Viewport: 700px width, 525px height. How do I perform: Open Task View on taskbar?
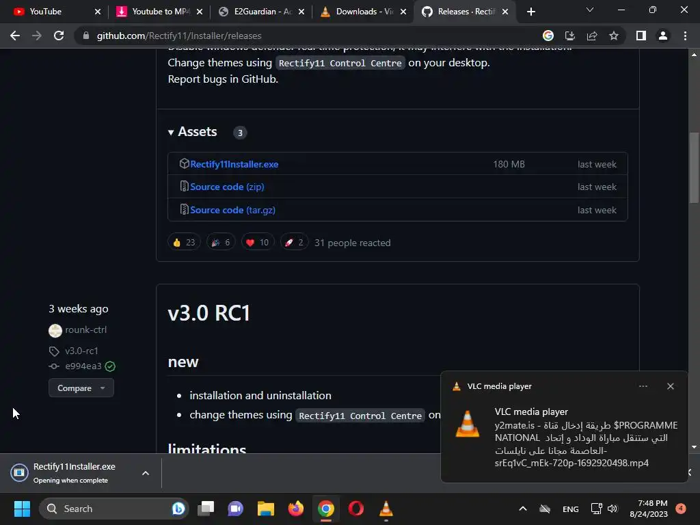[x=206, y=509]
